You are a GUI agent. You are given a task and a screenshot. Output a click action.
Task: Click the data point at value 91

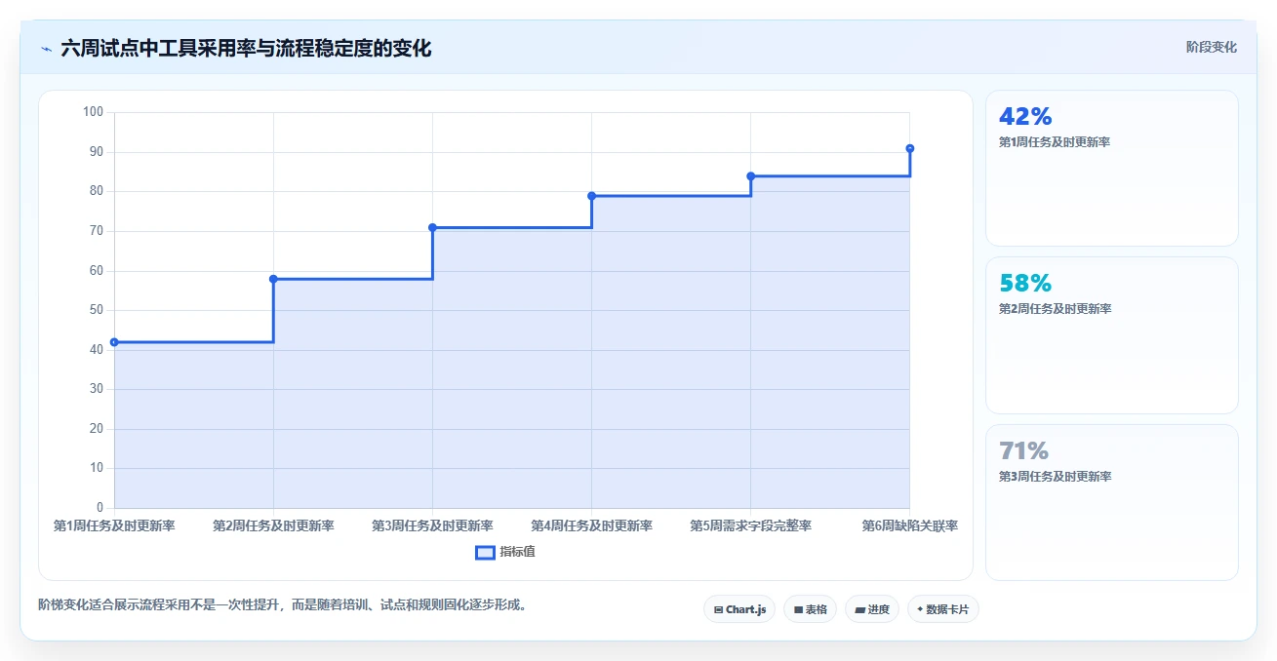[909, 148]
